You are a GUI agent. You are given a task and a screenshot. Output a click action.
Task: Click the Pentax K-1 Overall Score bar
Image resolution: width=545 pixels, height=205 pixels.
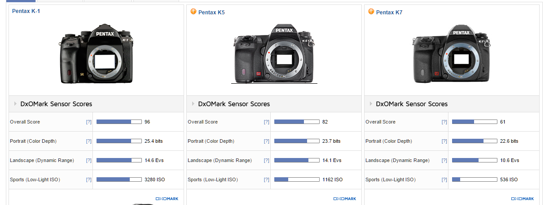pos(119,122)
